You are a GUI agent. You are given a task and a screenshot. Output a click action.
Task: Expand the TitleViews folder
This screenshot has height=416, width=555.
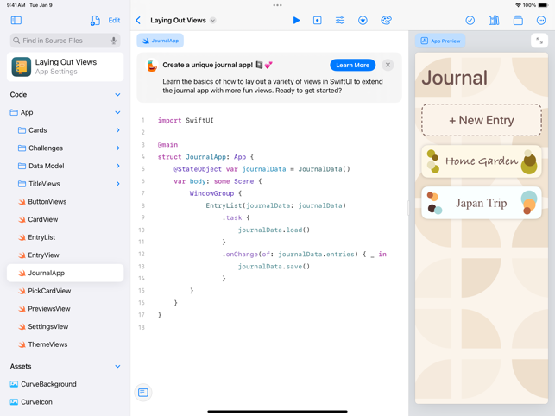pos(118,184)
